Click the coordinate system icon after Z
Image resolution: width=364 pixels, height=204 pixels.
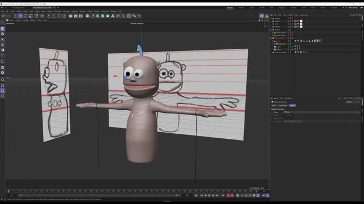tap(64, 16)
